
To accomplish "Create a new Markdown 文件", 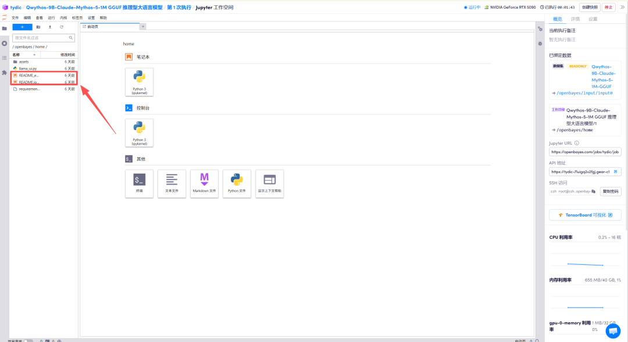I will coord(204,183).
